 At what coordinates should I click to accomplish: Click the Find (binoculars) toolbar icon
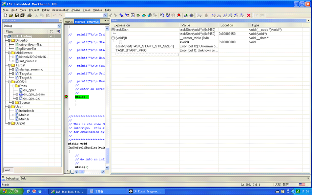(x=121, y=15)
